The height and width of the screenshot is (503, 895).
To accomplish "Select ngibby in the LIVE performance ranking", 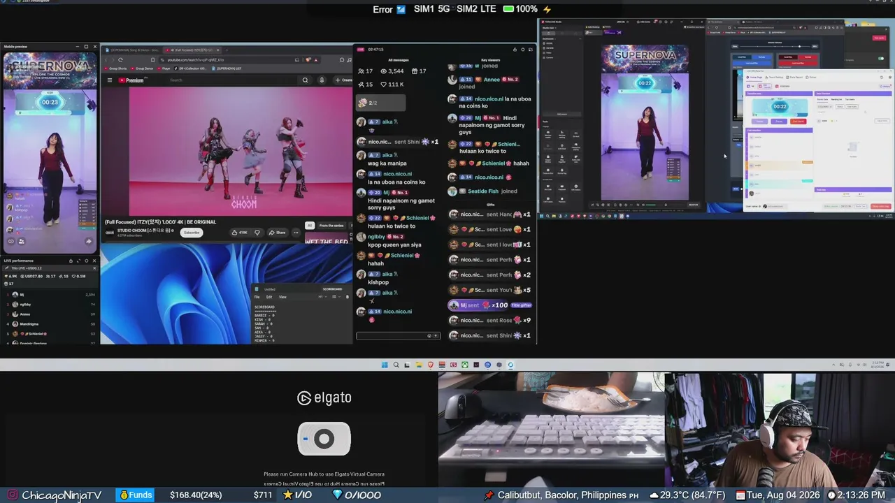I will click(x=50, y=305).
